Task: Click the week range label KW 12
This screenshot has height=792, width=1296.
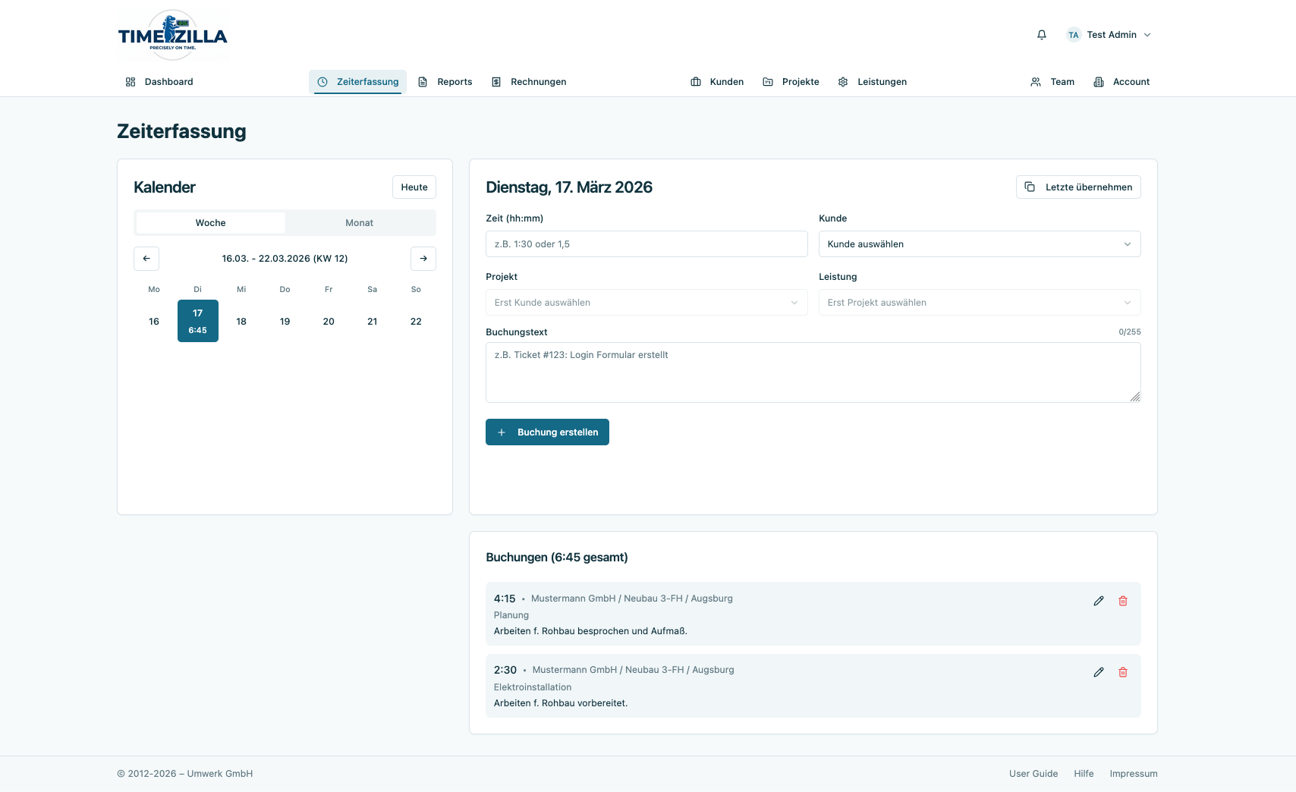Action: (285, 259)
